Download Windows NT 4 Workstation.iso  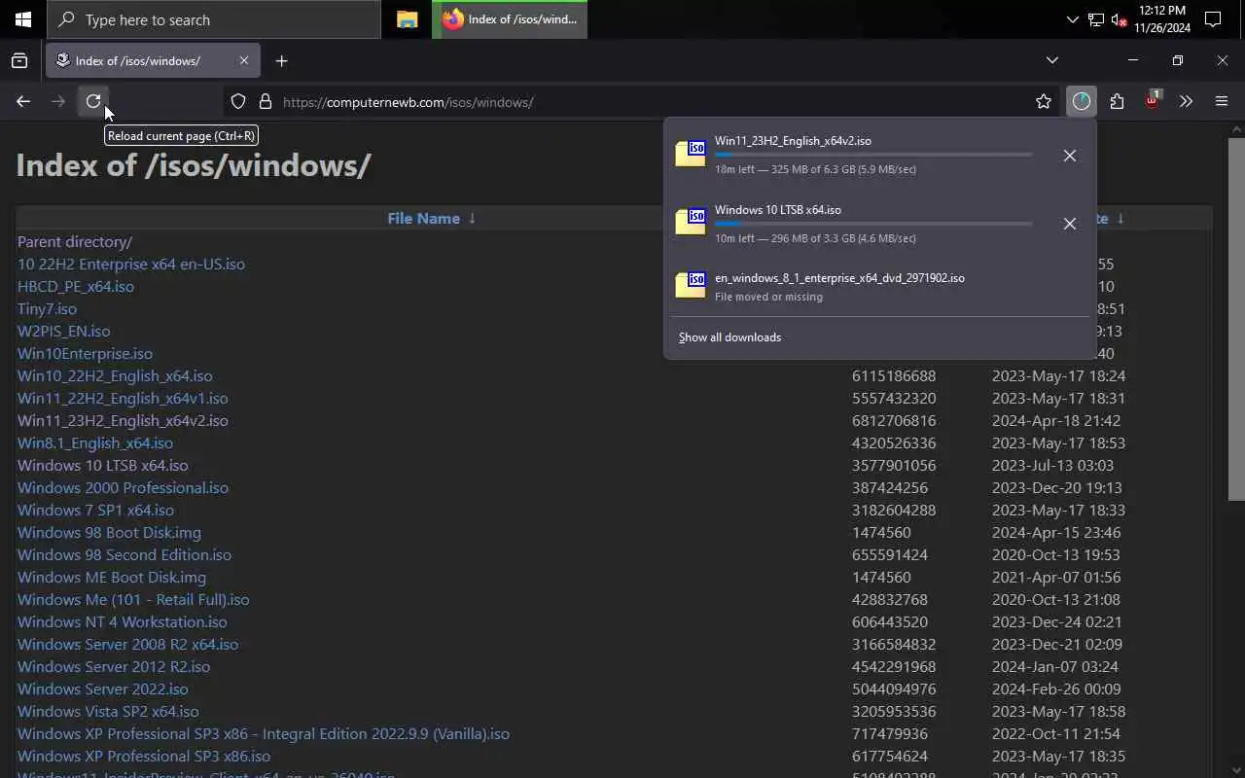123,621
